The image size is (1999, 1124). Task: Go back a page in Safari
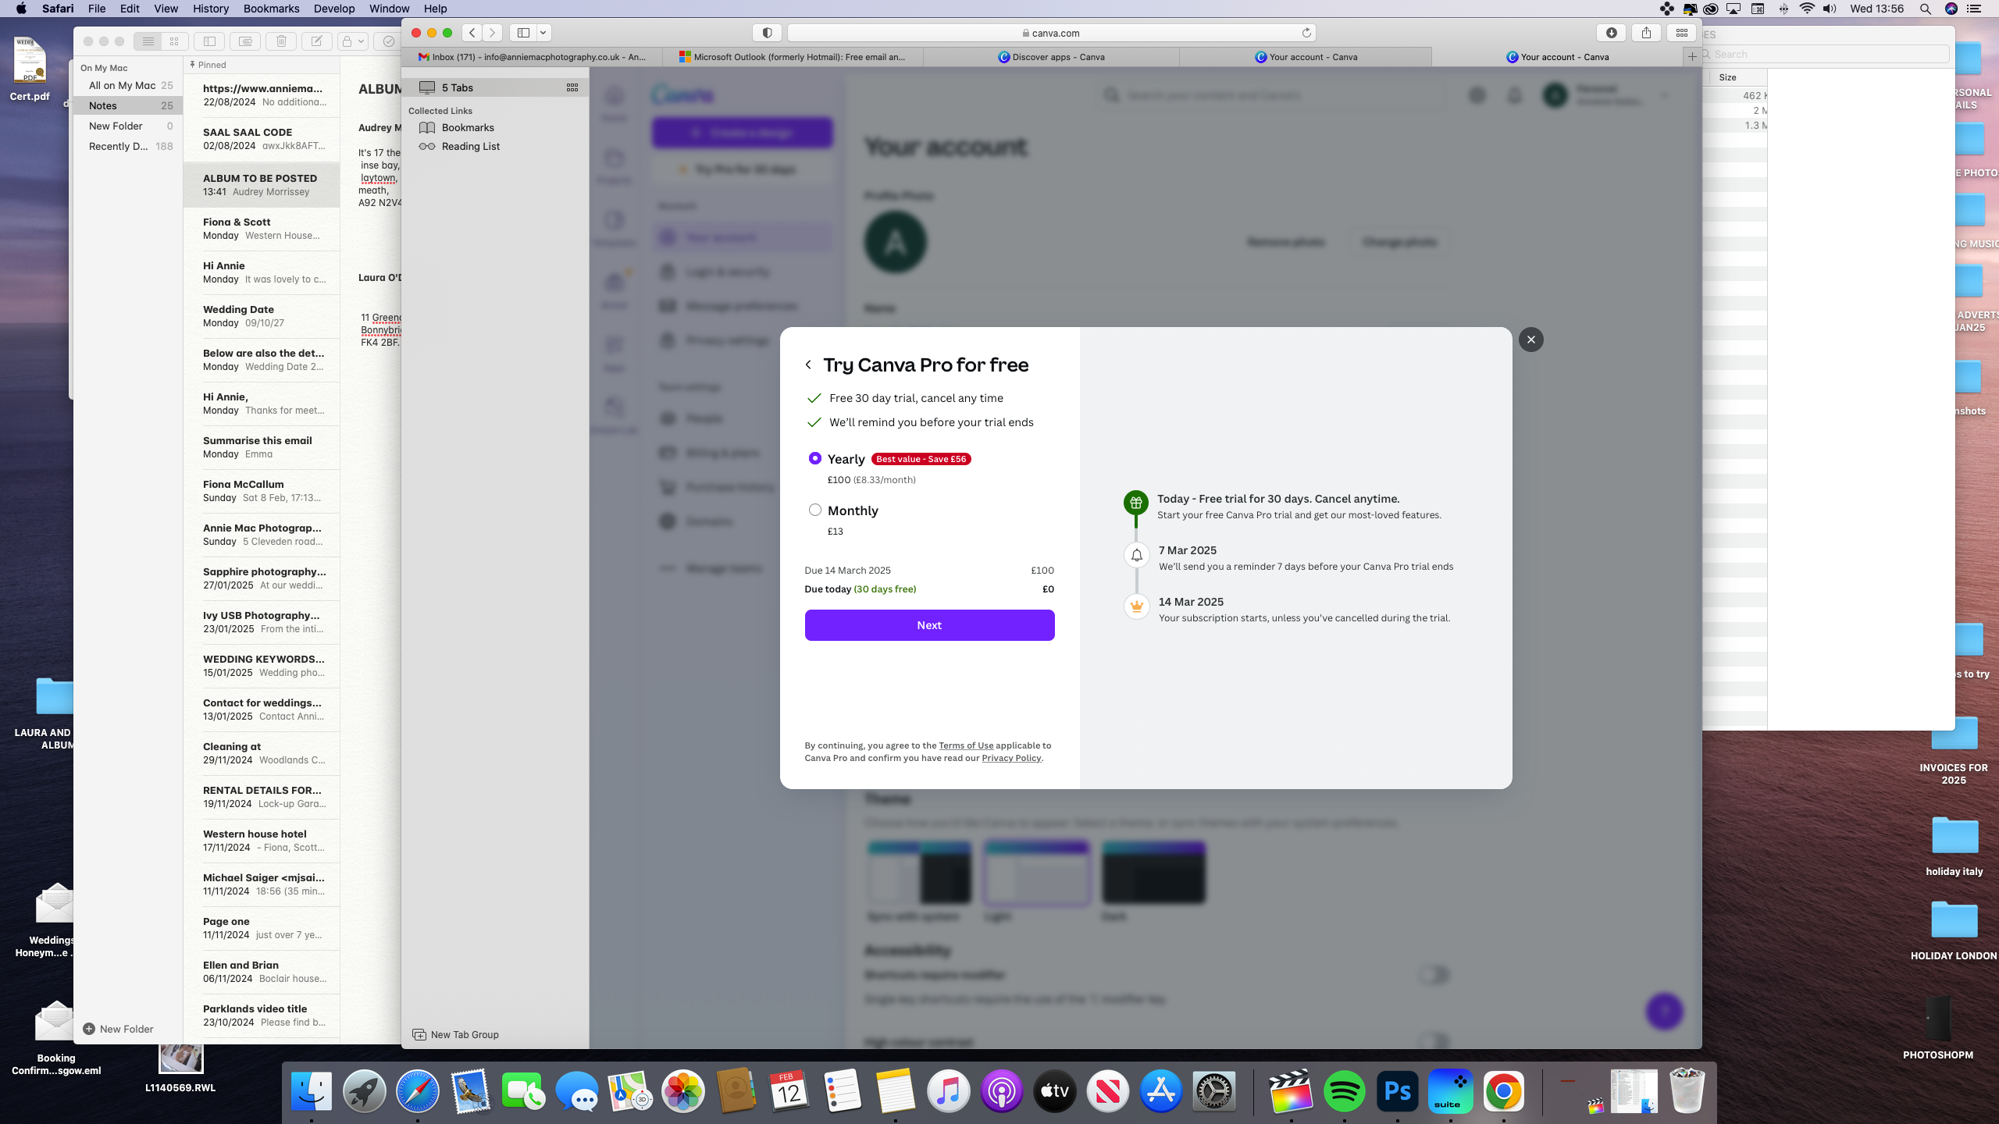(x=472, y=33)
